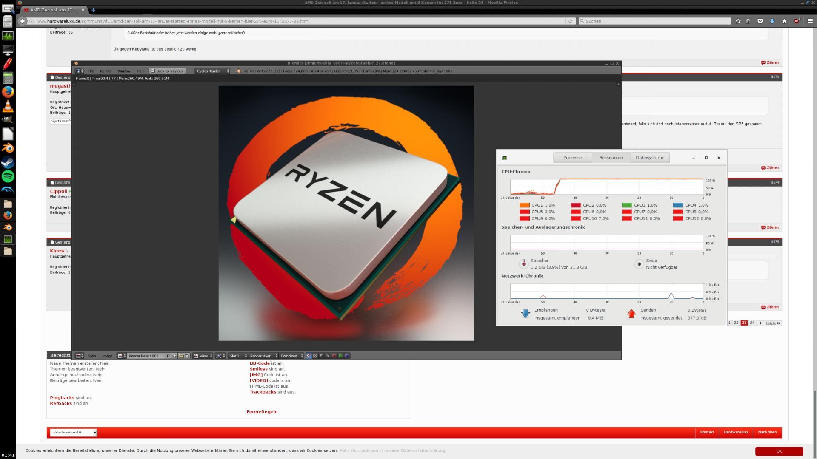Viewport: 817px width, 459px height.
Task: Open Pocket icon in Firefox toolbar
Action: (760, 21)
